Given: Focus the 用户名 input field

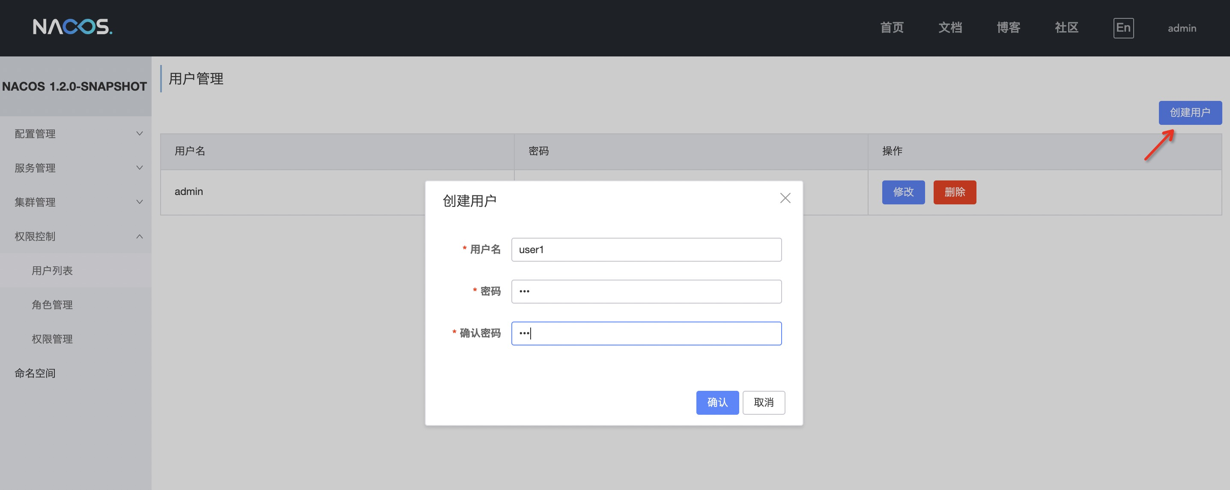Looking at the screenshot, I should pos(646,250).
